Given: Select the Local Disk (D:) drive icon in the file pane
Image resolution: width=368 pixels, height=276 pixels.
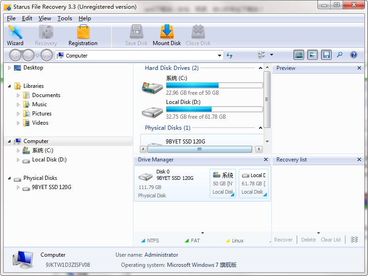Looking at the screenshot, I should 152,112.
